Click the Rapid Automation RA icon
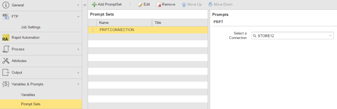The height and width of the screenshot is (109, 337). pos(6,38)
